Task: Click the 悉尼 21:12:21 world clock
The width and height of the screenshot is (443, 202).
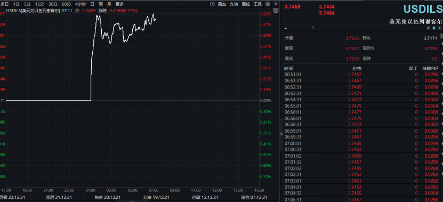Action: coord(59,198)
